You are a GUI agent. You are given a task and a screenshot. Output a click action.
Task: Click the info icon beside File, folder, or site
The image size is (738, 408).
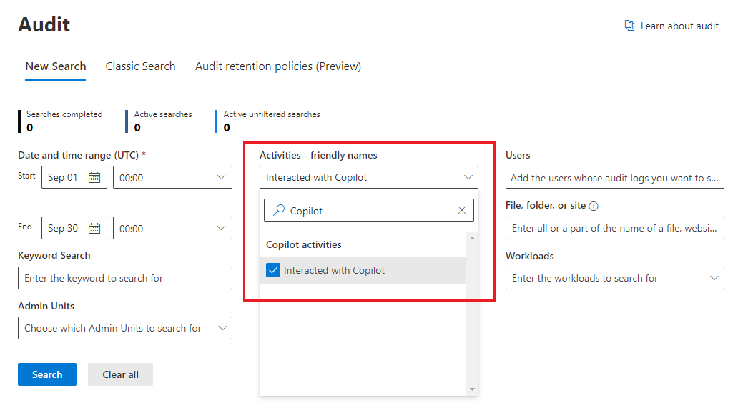[x=594, y=206]
